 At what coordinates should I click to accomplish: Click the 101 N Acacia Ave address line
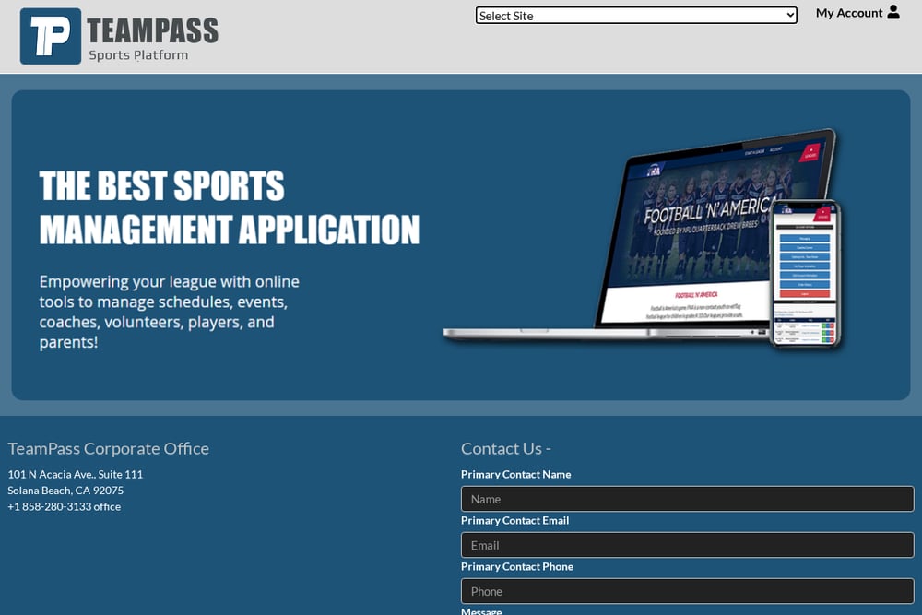[x=76, y=474]
